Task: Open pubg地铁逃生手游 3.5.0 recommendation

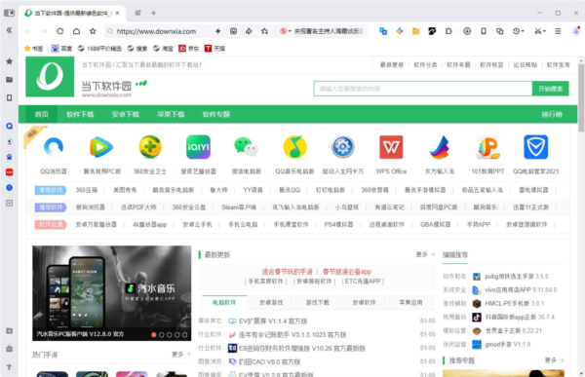Action: (x=517, y=277)
